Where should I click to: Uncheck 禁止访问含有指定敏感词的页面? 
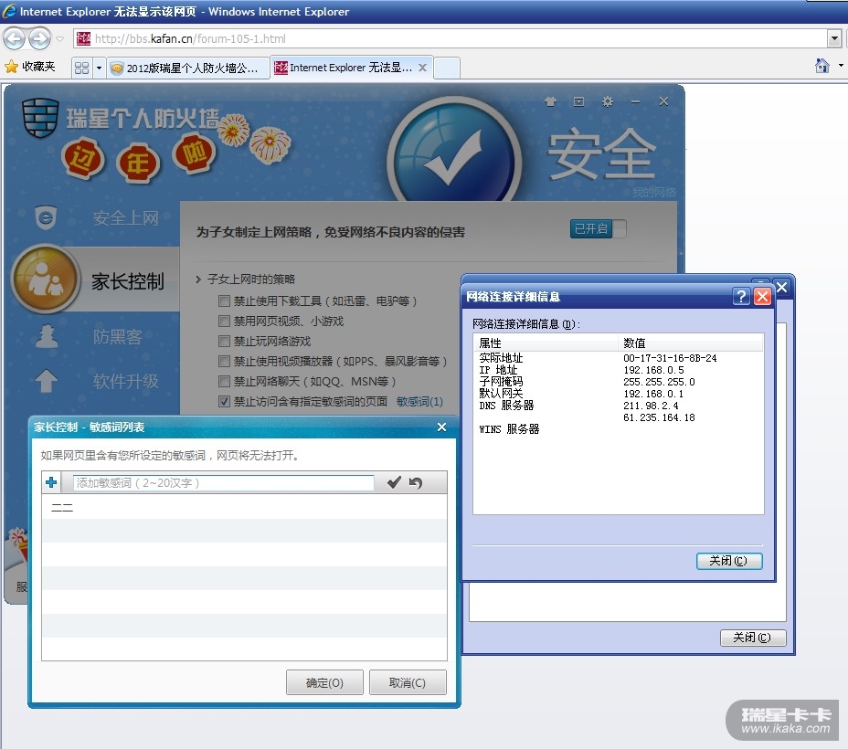coord(224,402)
